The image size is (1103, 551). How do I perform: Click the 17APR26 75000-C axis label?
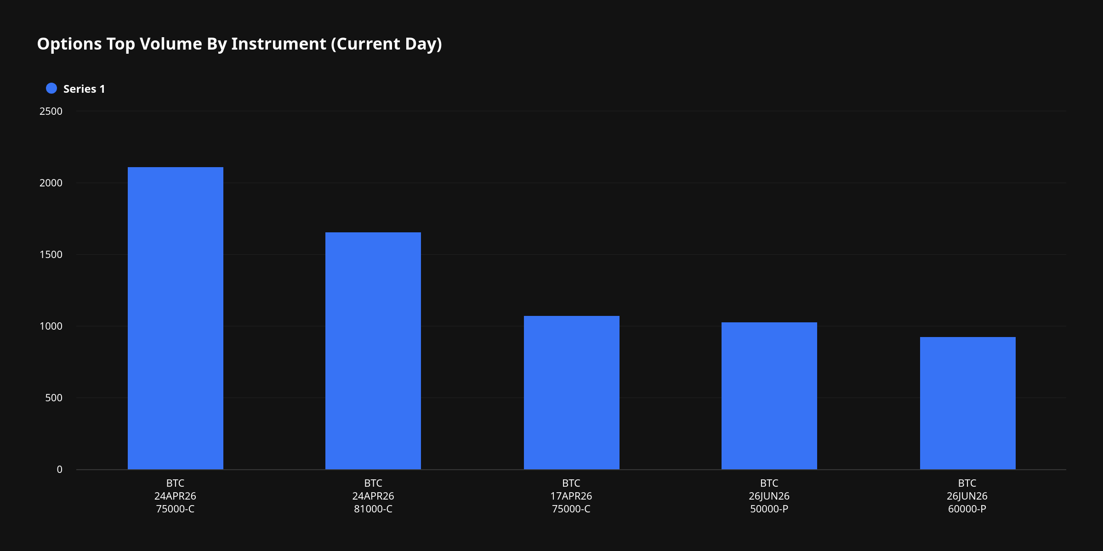(571, 496)
